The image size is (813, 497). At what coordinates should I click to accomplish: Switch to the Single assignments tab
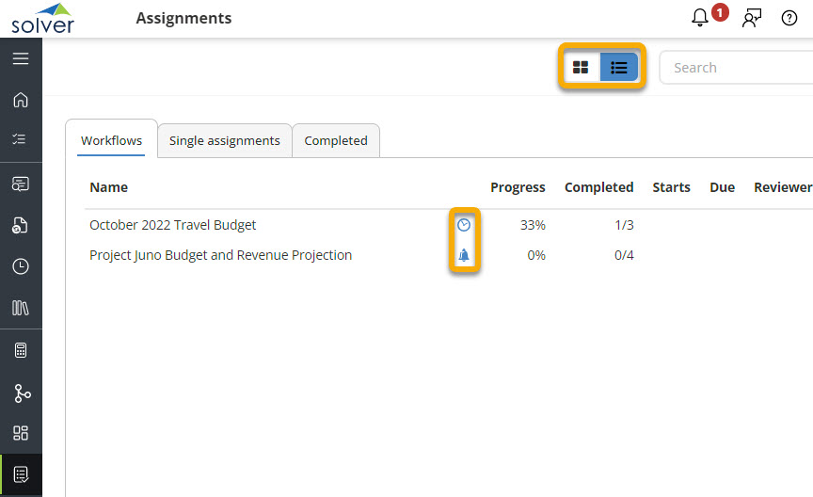click(224, 140)
